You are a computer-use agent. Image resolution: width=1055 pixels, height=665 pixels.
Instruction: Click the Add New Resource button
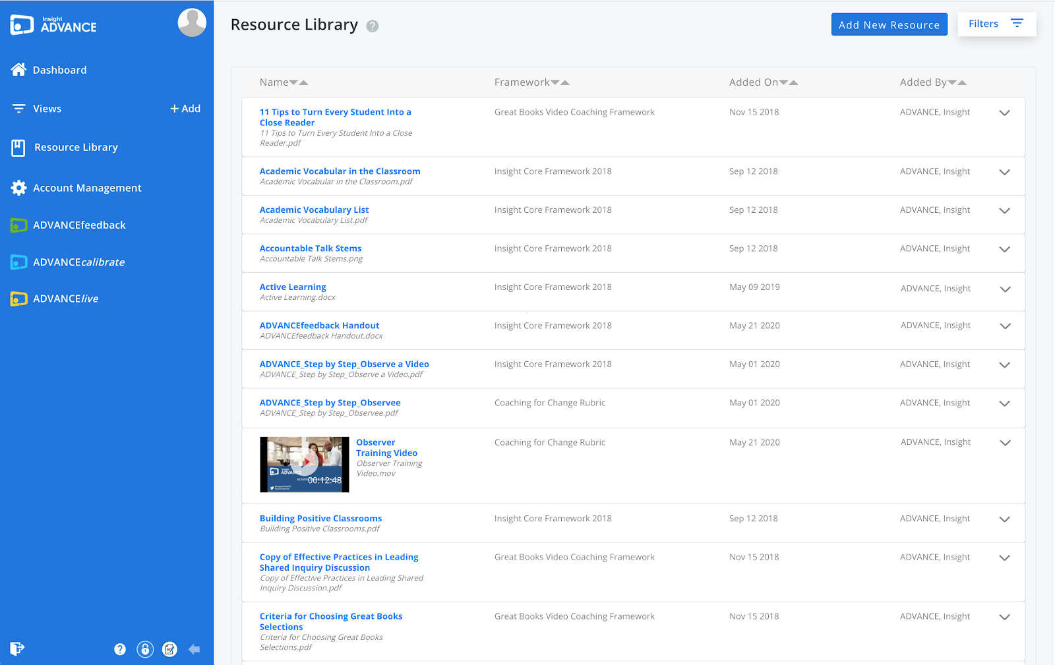point(889,24)
